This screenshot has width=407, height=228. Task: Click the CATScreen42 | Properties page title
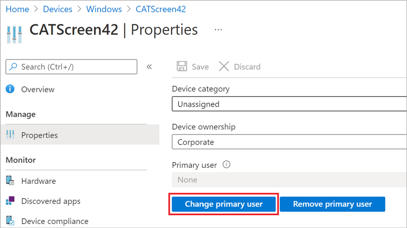[x=114, y=30]
